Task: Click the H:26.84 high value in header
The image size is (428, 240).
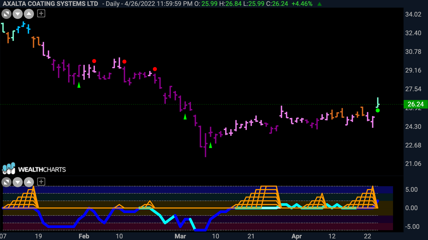Action: [x=230, y=4]
